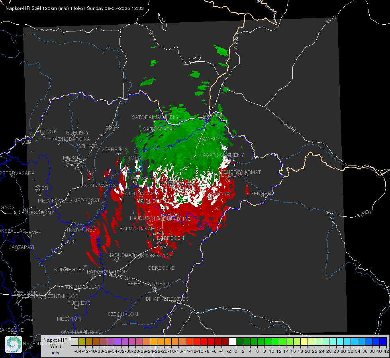390x358 pixels.
Task: Click the MEZOKOVESD city label
Action: (x=55, y=200)
